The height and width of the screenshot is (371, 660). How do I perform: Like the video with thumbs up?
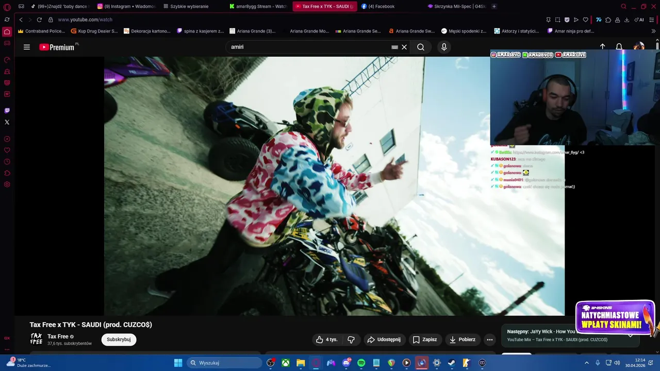[328, 340]
